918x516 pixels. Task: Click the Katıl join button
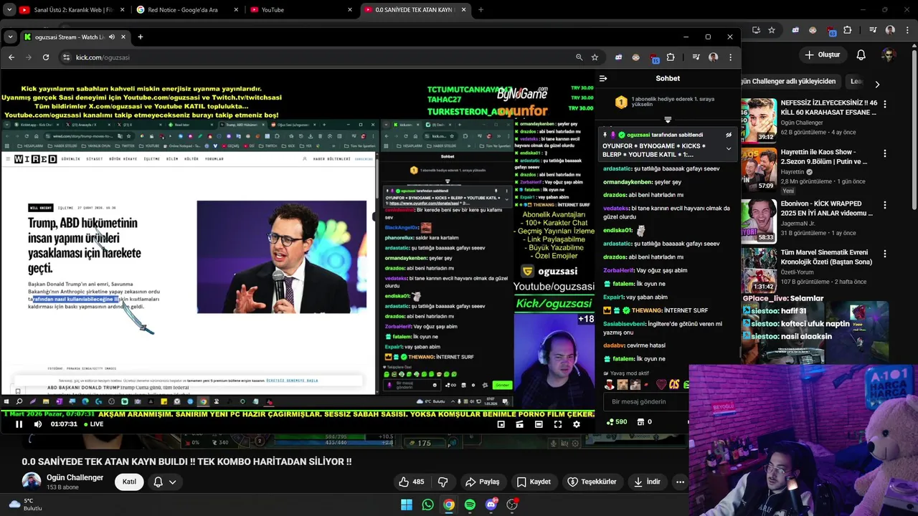129,482
